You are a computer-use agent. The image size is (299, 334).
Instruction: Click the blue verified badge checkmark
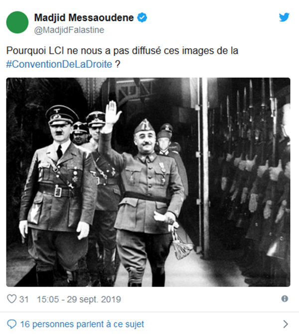(x=142, y=17)
